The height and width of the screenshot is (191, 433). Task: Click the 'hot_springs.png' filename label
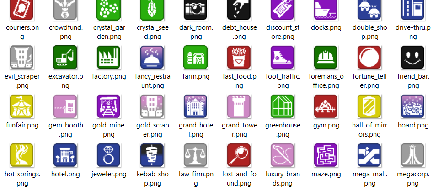pos(22,179)
